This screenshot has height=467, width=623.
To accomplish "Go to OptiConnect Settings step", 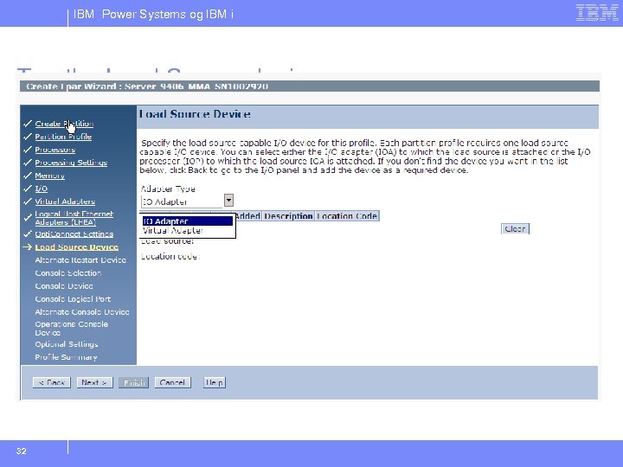I will coord(74,233).
